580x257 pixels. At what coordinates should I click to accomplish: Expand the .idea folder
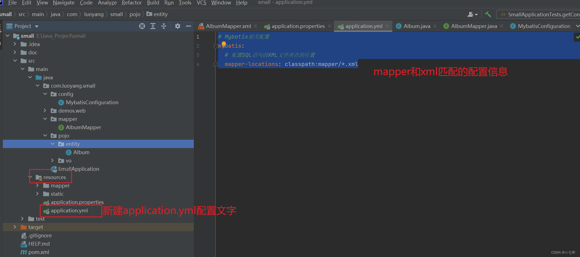(15, 44)
